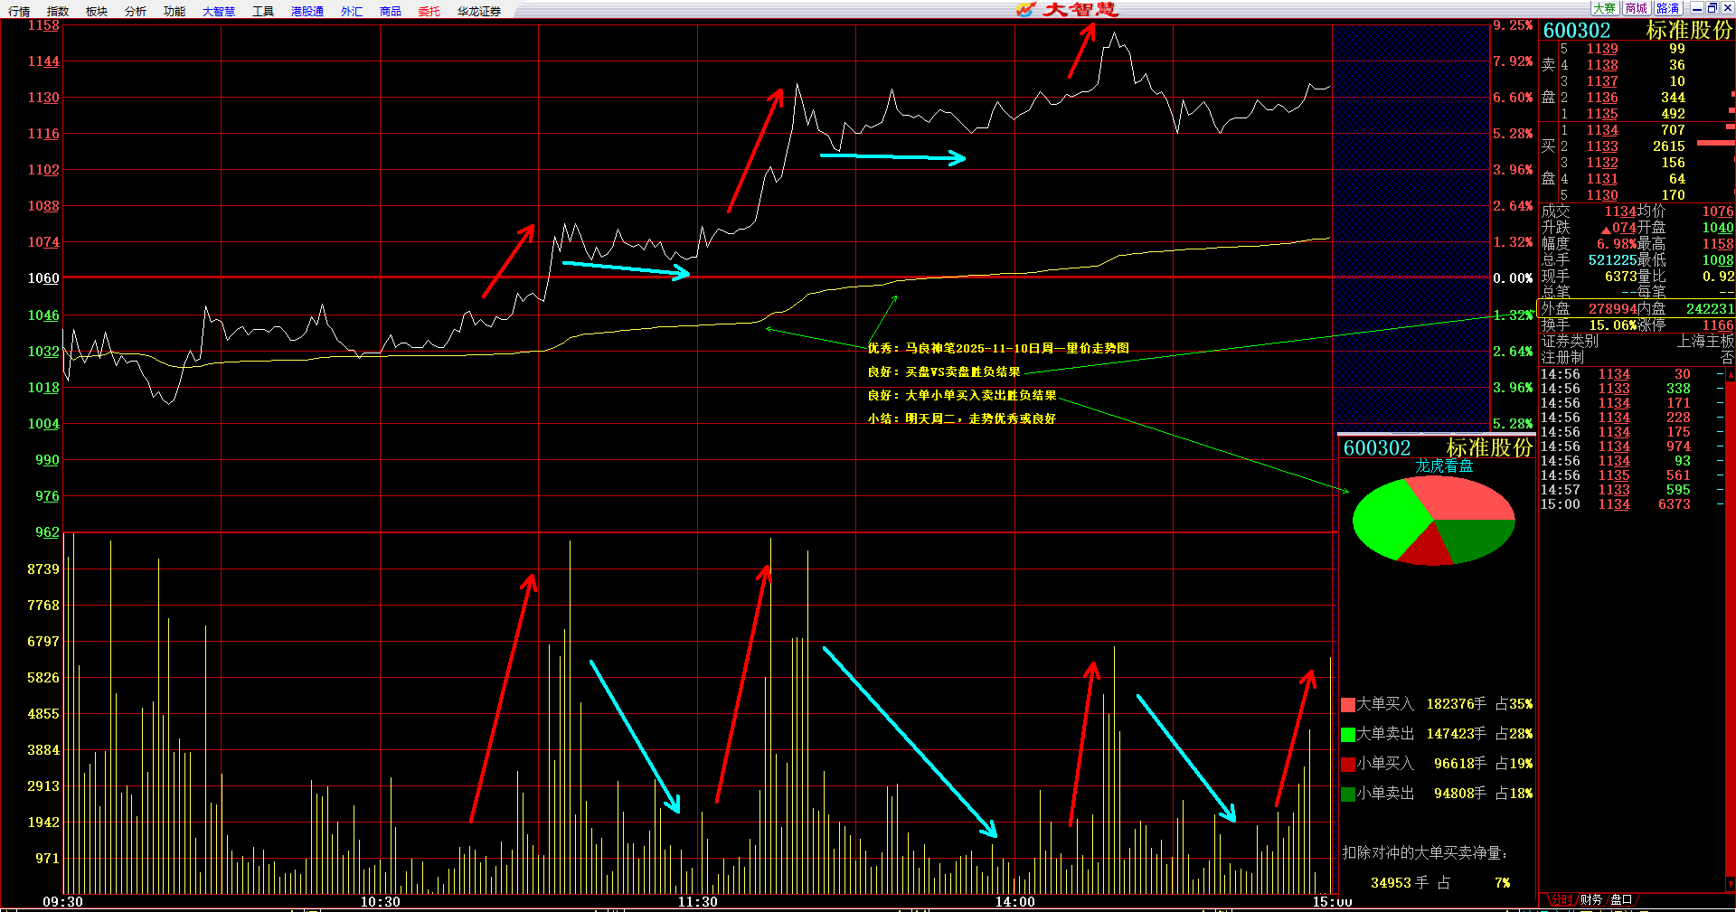The width and height of the screenshot is (1736, 912).
Task: Open the 分析 menu
Action: pos(136,11)
